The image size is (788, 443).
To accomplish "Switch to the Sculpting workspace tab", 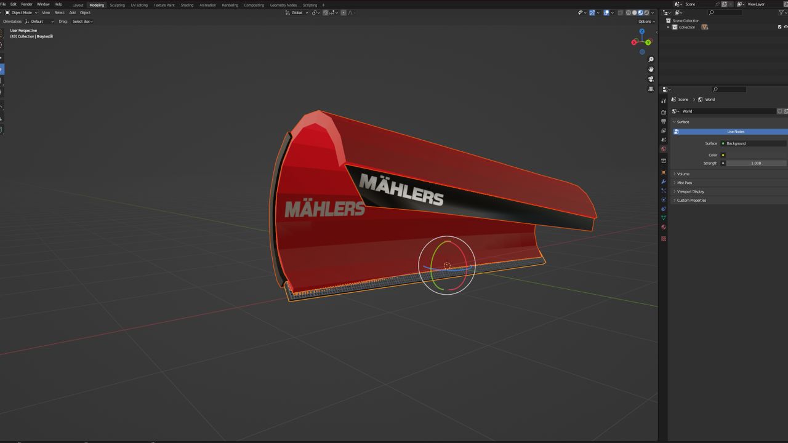I will 117,5.
